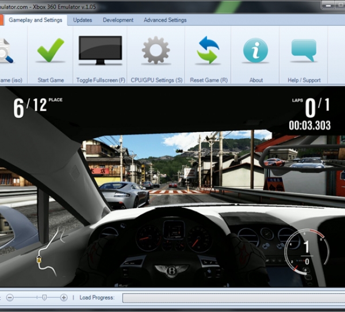Open the Development tab
Viewport: 345px width, 312px height.
[118, 20]
